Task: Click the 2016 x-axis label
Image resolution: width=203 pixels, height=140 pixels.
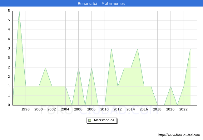Action: tap(144, 109)
